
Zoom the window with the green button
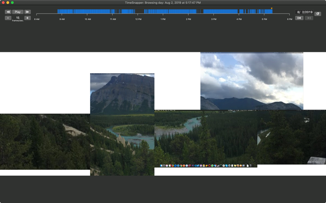click(12, 2)
